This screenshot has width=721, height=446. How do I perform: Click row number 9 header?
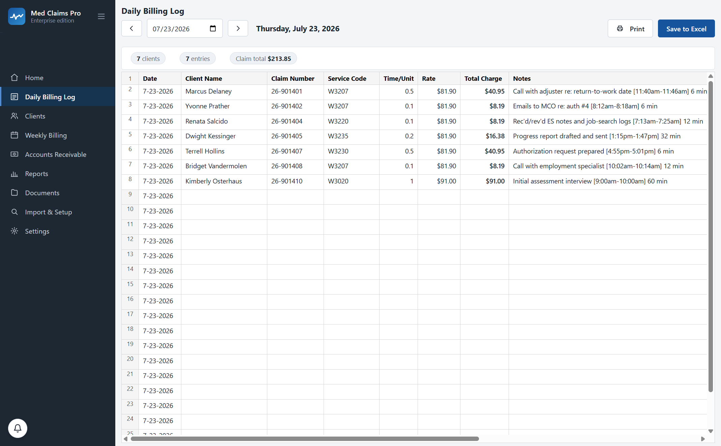coord(130,196)
